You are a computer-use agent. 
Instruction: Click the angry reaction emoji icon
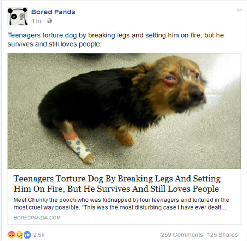[x=11, y=235]
